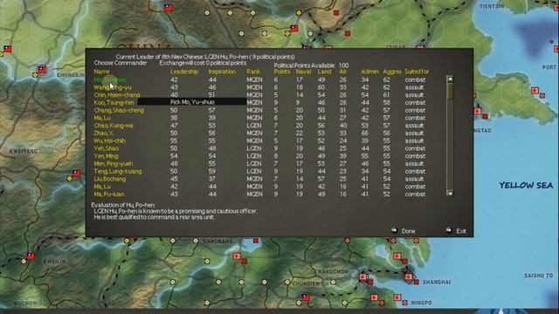Viewport: 559px width, 314px height.
Task: Click the Japanese base marker at Hangchow
Action: (x=363, y=276)
